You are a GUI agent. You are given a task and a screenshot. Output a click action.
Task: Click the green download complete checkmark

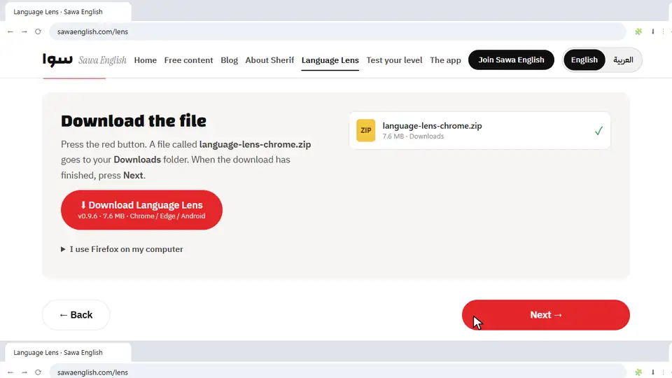point(598,131)
